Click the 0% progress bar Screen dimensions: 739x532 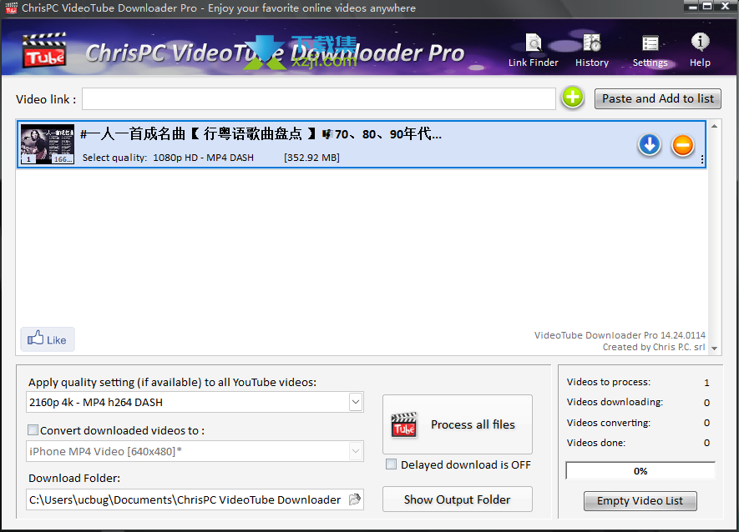point(640,471)
